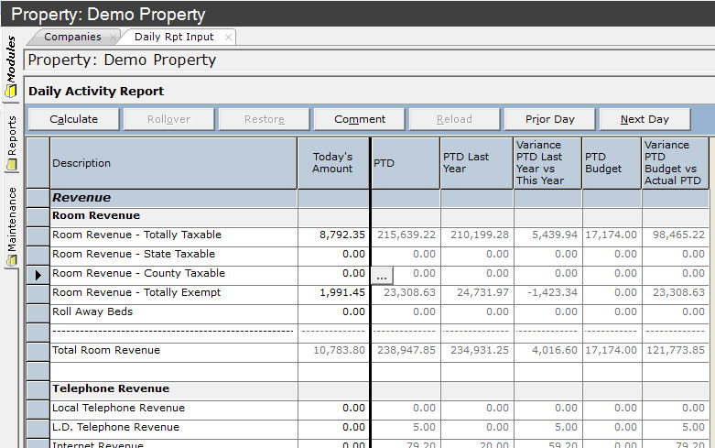Viewport: 715px width, 448px height.
Task: Click the ellipsis button in County Taxable row
Action: (383, 274)
